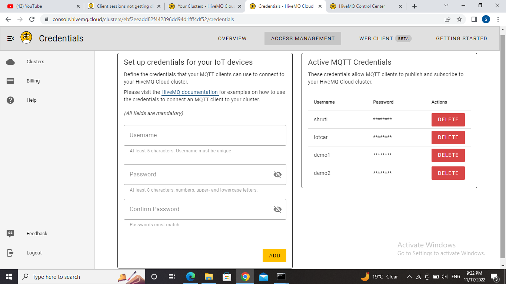This screenshot has width=506, height=284.
Task: Reload the page in Chrome
Action: (32, 19)
